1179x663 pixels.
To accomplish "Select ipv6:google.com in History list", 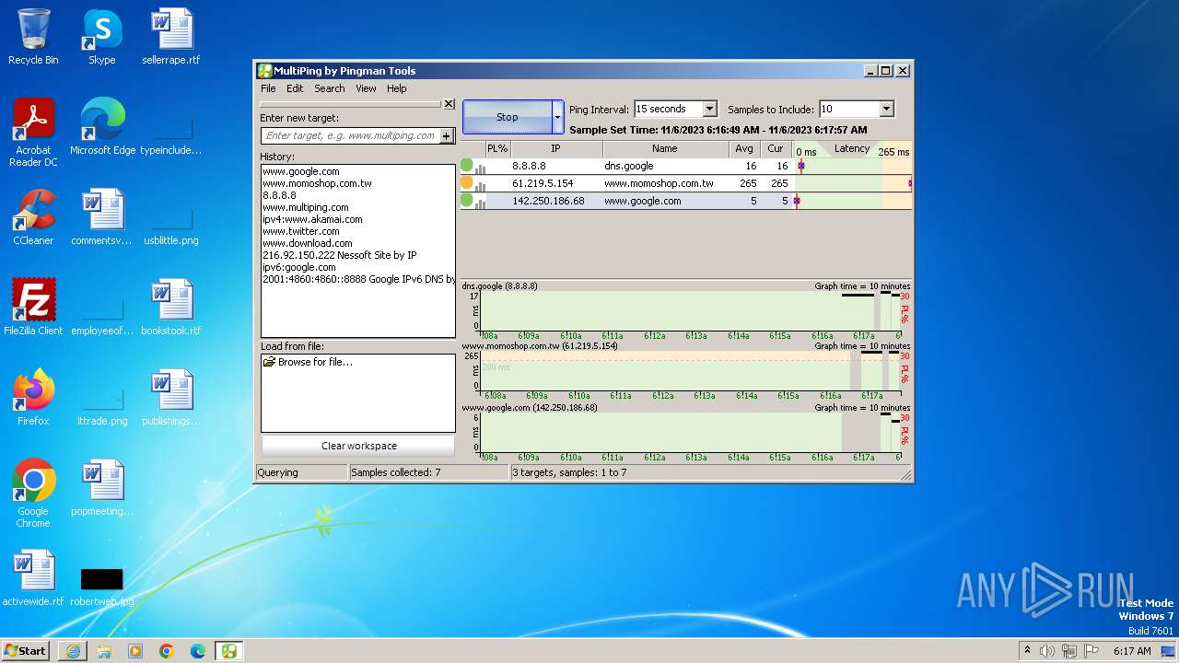I will tap(299, 267).
